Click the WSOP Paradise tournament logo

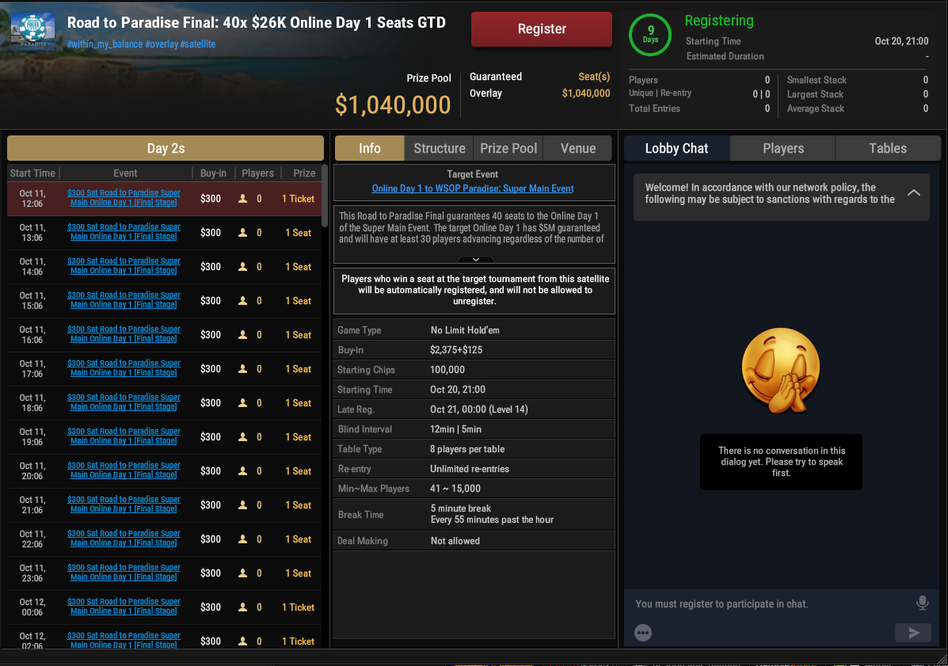tap(33, 31)
